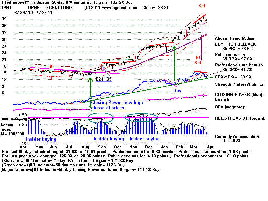Viewport: 268px width, 201px height.
Task: Select the date range 3/29/10- 4/8/11
Action: [x=33, y=13]
